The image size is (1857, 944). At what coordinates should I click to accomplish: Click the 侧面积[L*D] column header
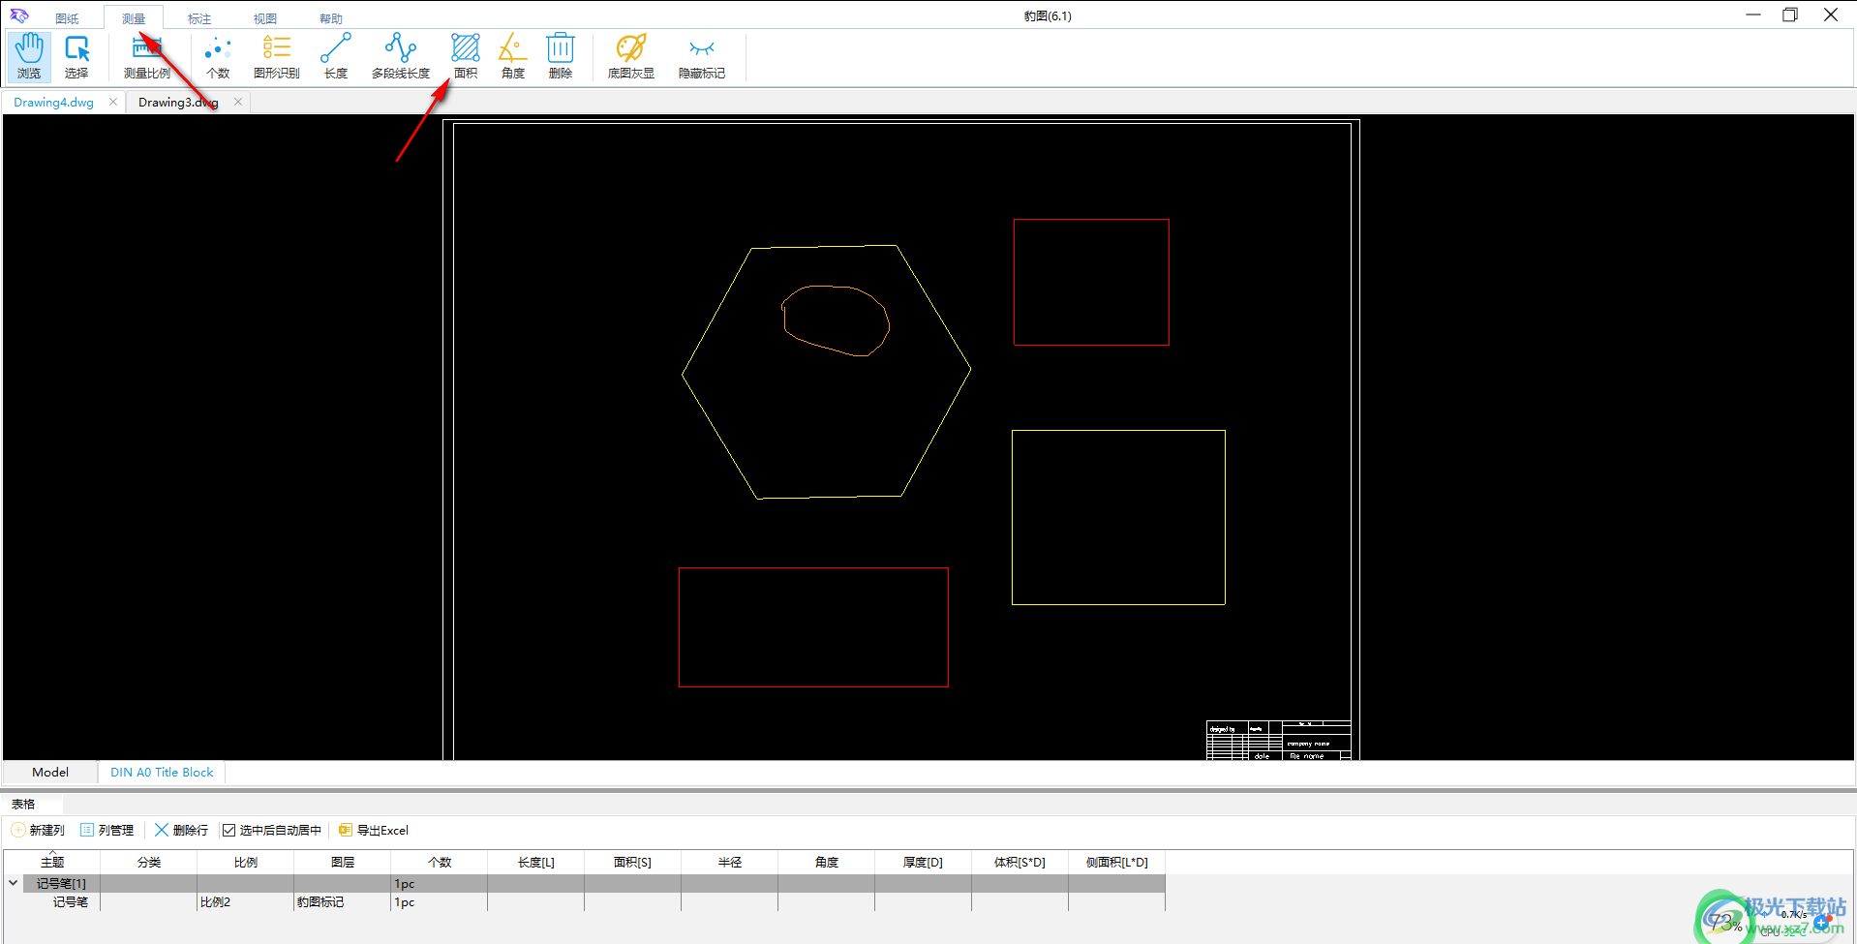1117,862
